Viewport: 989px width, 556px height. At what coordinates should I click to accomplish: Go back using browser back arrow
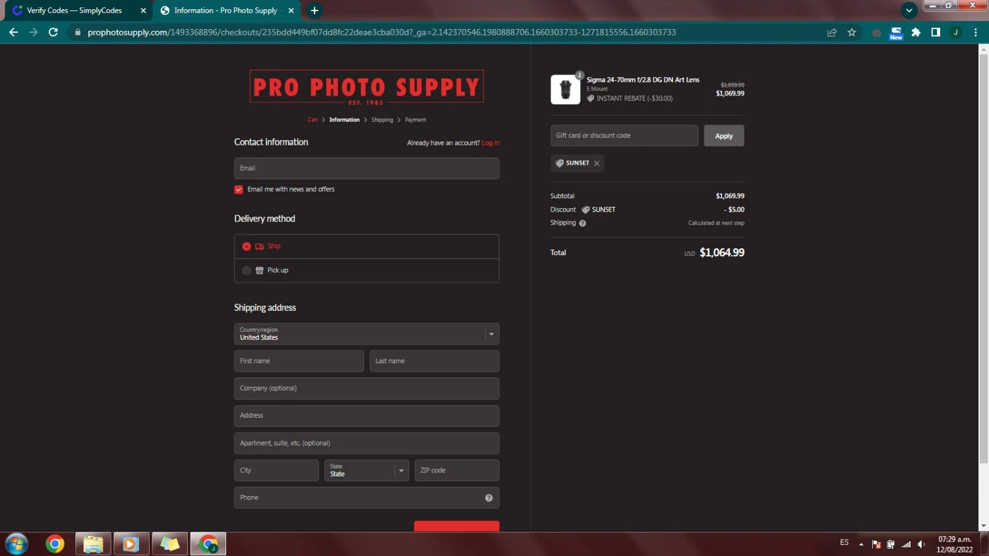tap(13, 32)
